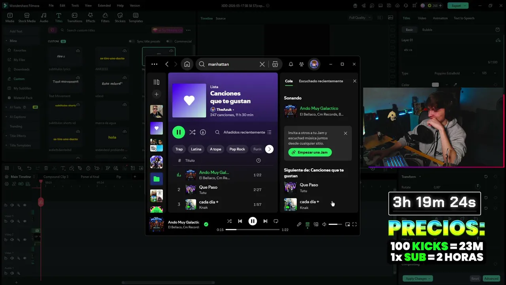Image resolution: width=506 pixels, height=285 pixels.
Task: Open Spotify notifications bell
Action: click(291, 64)
